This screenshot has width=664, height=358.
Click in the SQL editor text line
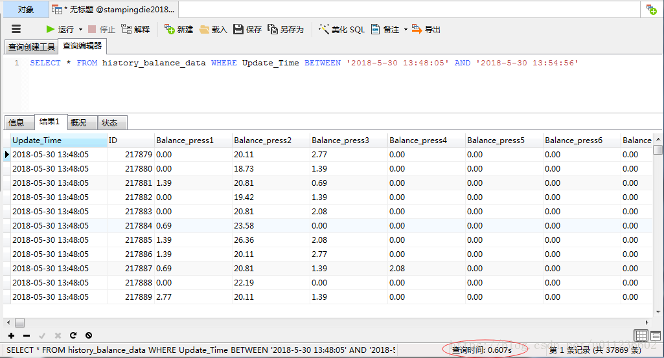(x=304, y=63)
